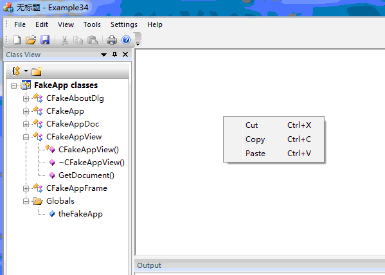The image size is (385, 275).
Task: Open the File menu
Action: (20, 24)
